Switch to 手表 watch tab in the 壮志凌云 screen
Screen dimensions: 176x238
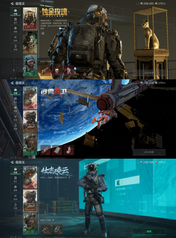(15, 206)
